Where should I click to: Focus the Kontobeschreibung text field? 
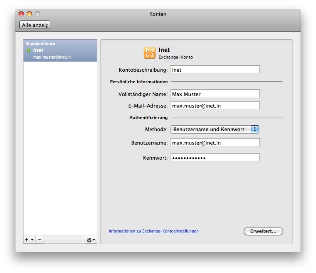(215, 70)
